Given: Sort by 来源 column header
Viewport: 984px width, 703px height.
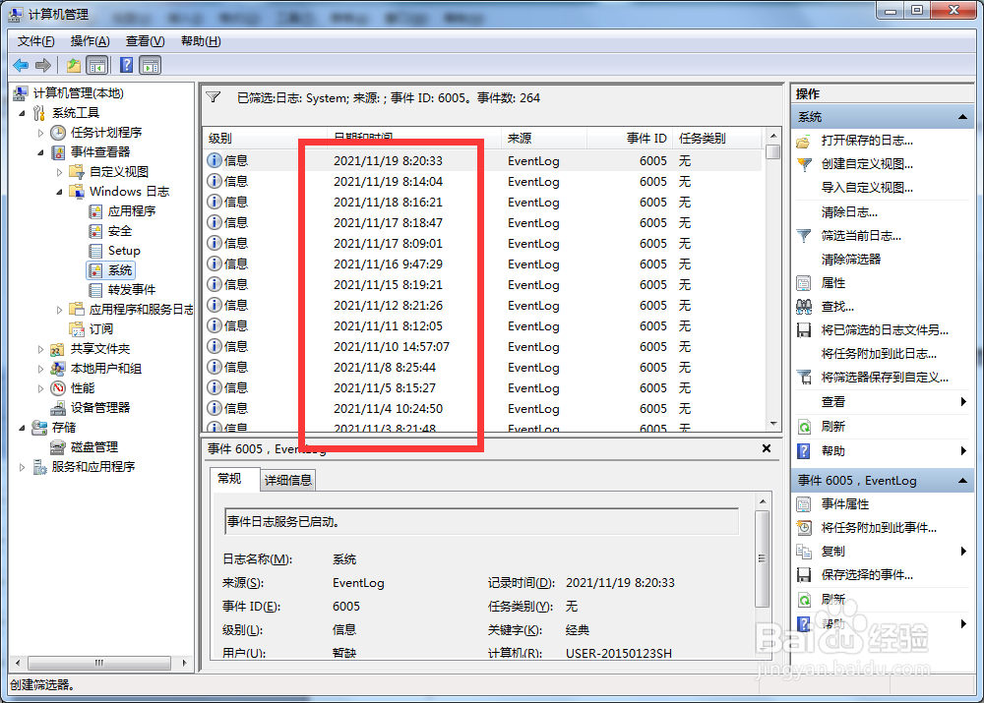Looking at the screenshot, I should (543, 139).
